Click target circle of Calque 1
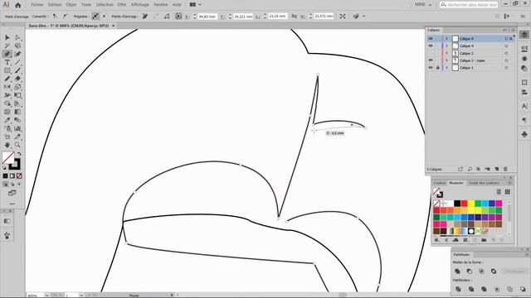The height and width of the screenshot is (298, 531). (506, 68)
